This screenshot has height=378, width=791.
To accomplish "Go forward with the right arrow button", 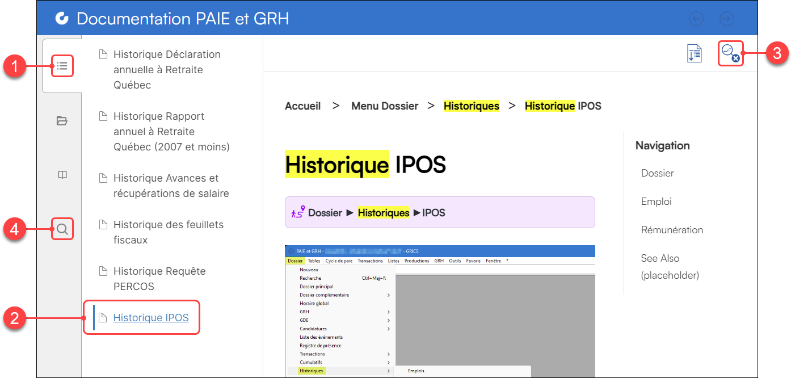I will point(726,19).
